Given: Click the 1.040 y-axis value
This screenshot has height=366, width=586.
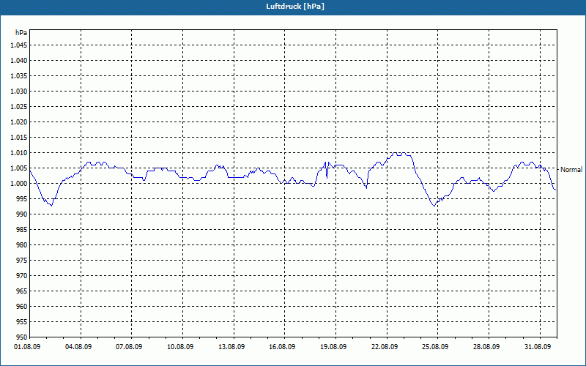Looking at the screenshot, I should point(19,61).
